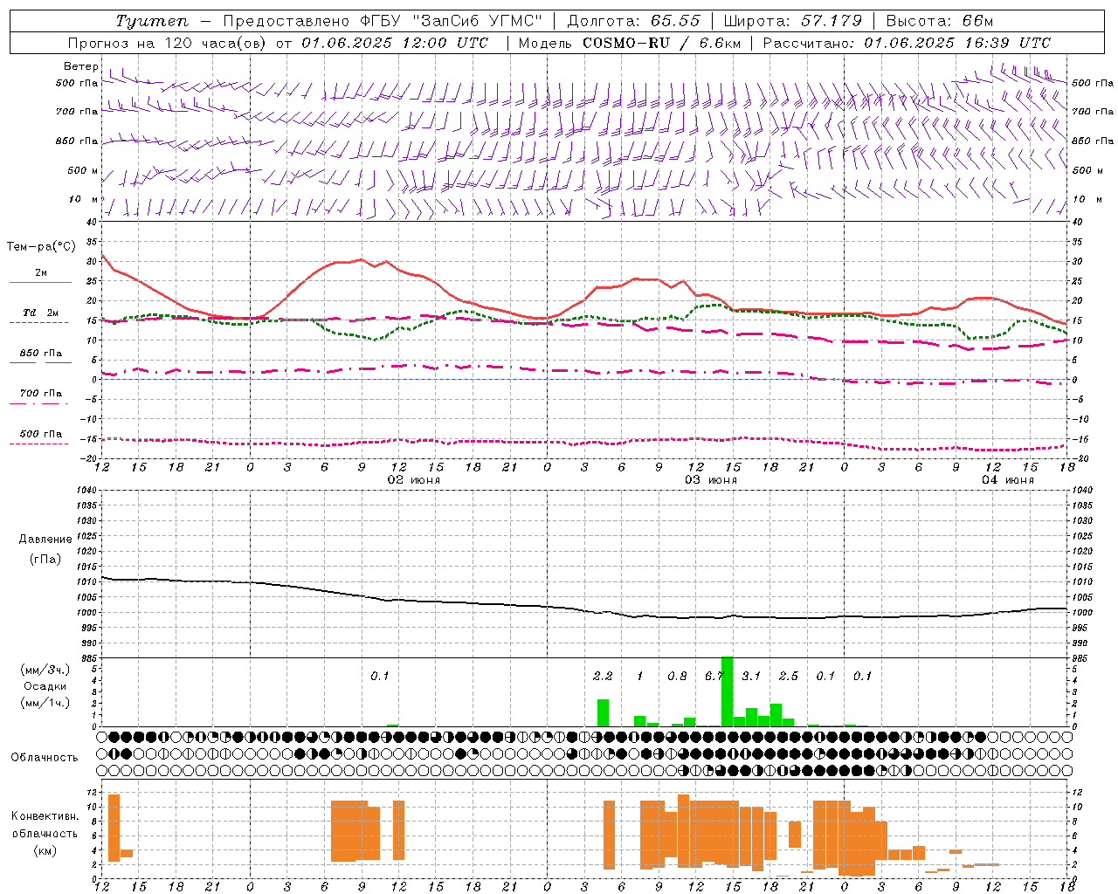Click the "Тем-ра(°C)" temperature label
The image size is (1118, 894).
point(41,247)
